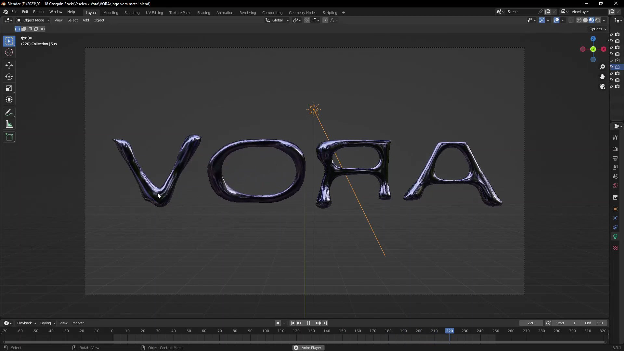Select the Move tool
624x351 pixels.
[9, 65]
